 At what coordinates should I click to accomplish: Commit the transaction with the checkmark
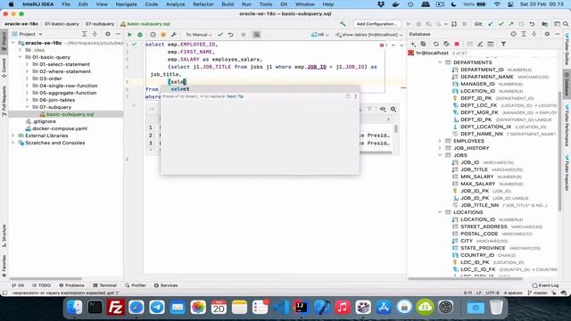(220, 35)
